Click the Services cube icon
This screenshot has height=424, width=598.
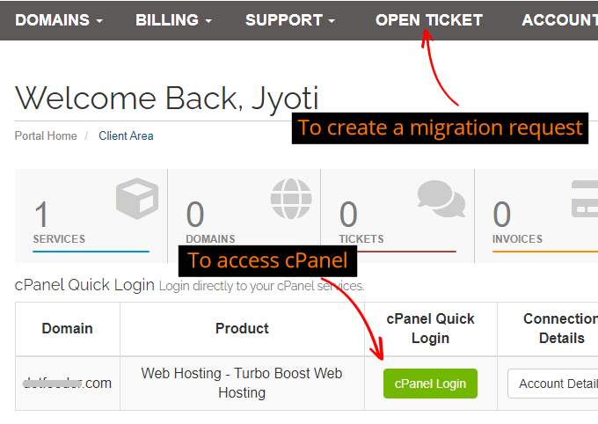click(137, 199)
